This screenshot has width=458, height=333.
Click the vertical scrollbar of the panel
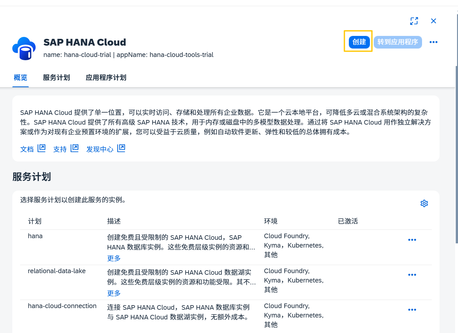457,155
